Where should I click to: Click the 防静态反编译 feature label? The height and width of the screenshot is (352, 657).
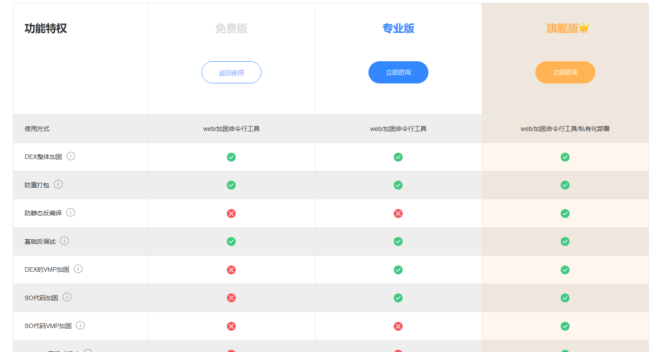pyautogui.click(x=43, y=213)
